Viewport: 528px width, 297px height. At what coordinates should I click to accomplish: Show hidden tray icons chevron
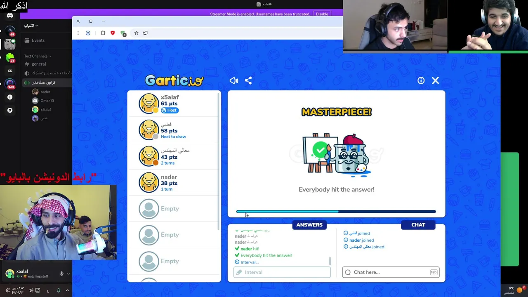tap(67, 290)
